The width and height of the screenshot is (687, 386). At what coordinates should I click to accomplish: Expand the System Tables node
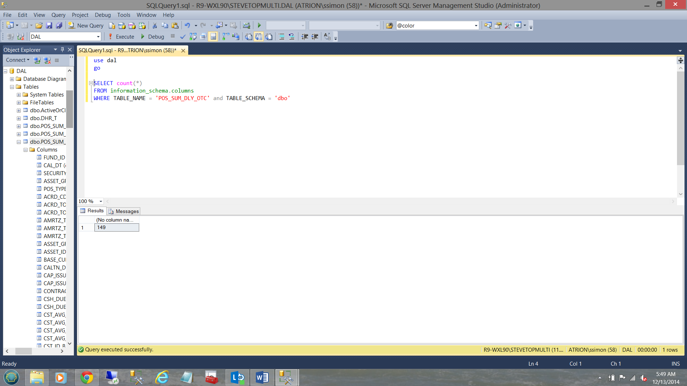tap(19, 95)
